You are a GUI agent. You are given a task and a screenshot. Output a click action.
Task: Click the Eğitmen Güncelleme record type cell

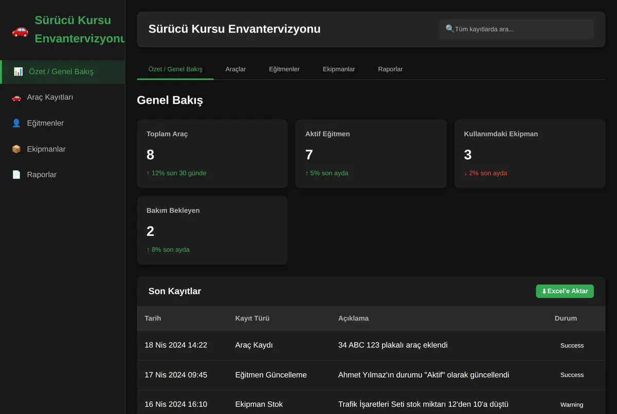[271, 375]
